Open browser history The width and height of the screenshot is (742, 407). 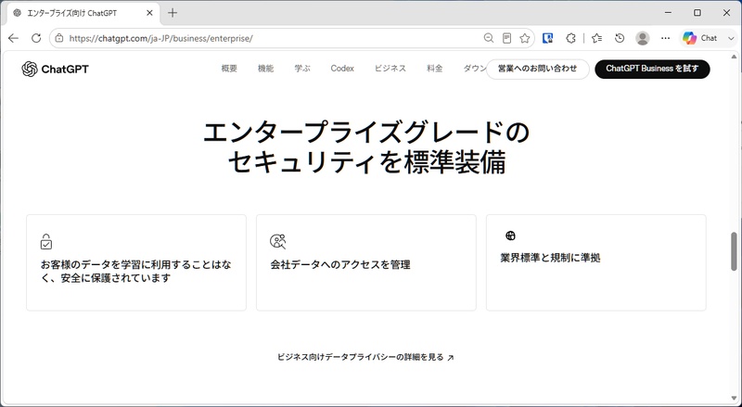click(620, 38)
